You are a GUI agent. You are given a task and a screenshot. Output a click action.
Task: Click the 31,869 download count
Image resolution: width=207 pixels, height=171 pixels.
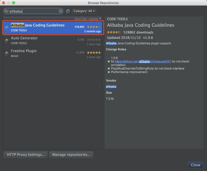80,53
